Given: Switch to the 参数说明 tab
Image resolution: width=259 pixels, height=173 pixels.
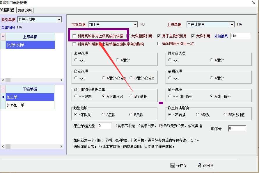Looking at the screenshot, I should pos(25,10).
